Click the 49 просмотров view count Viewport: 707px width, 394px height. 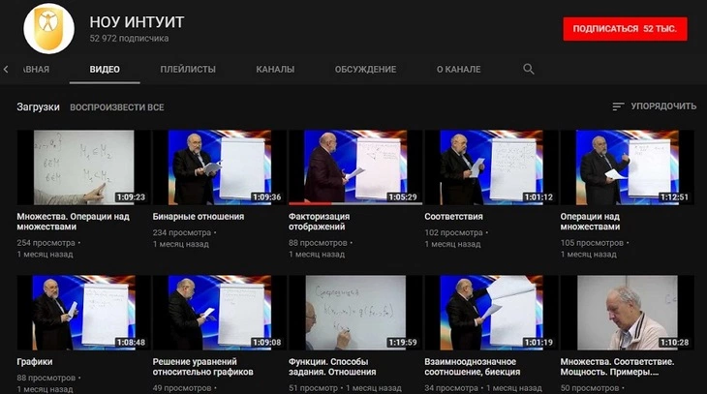tap(182, 387)
